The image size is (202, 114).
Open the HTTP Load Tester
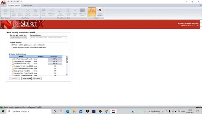(x=82, y=13)
